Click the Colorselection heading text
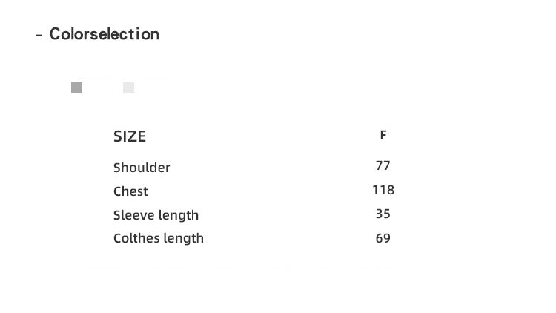 pyautogui.click(x=104, y=34)
